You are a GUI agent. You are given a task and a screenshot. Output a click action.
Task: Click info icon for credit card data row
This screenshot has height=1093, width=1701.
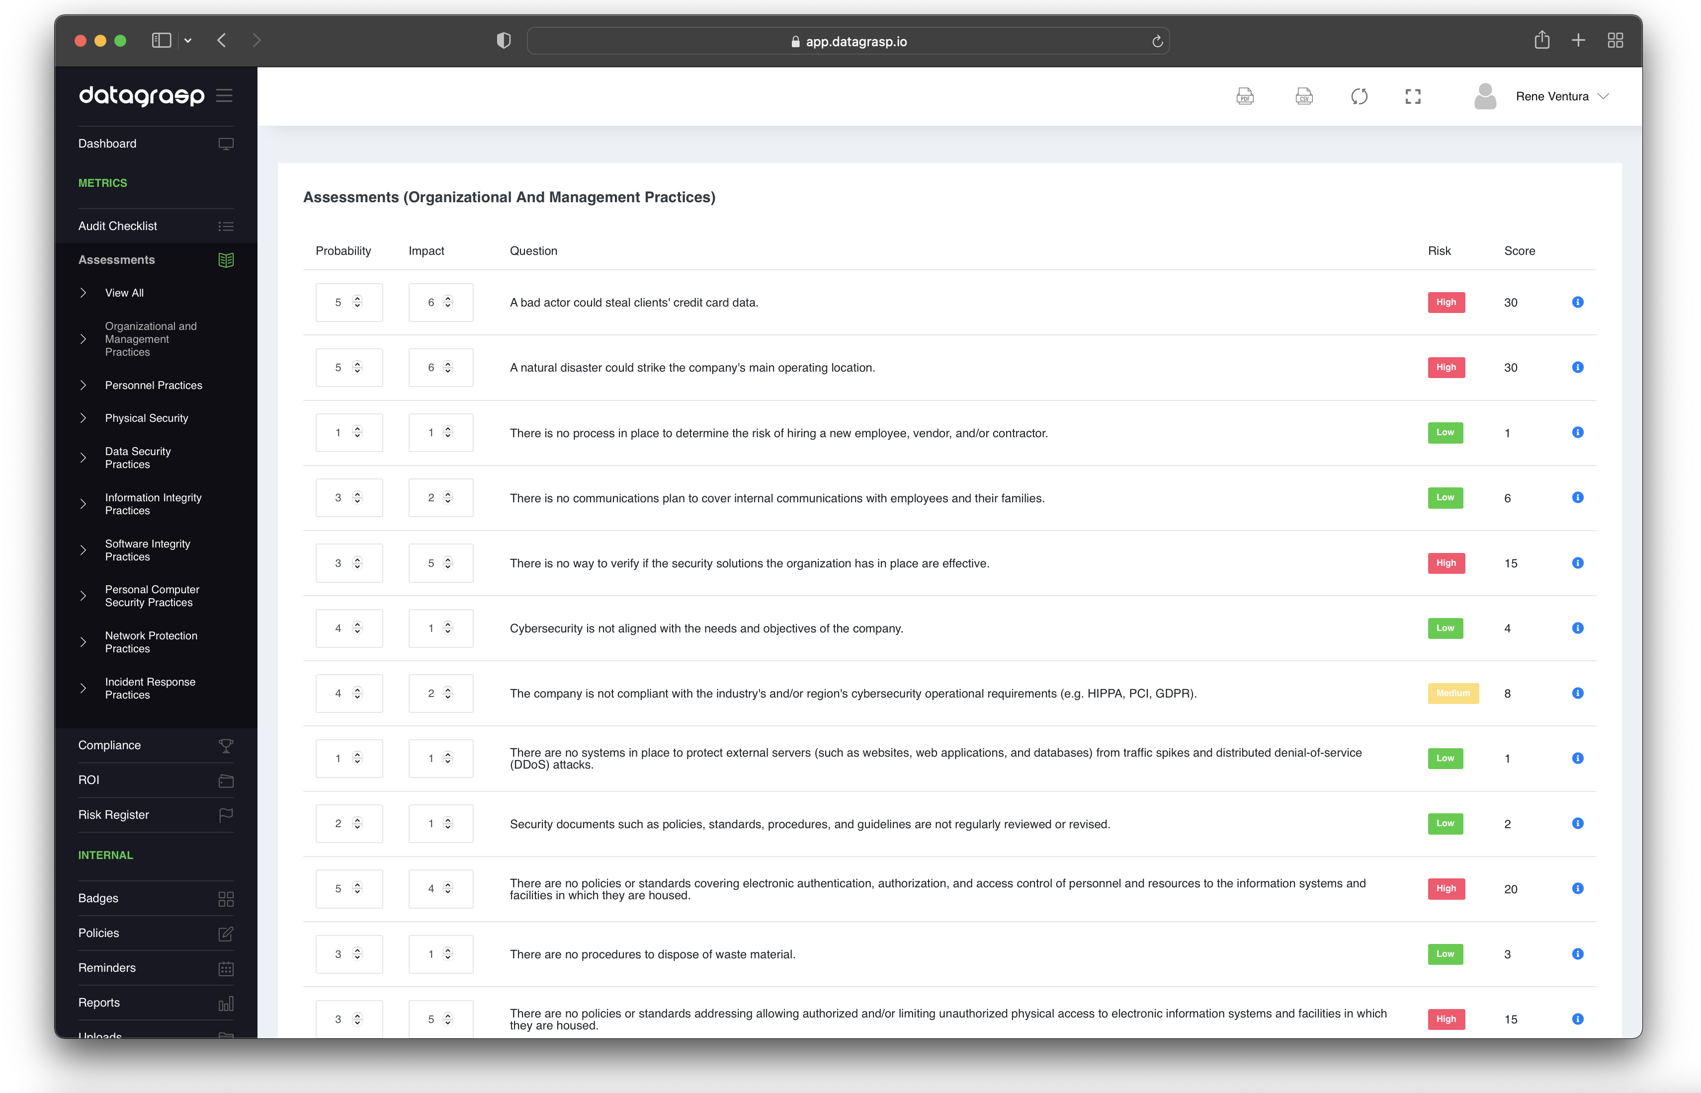[x=1577, y=303]
